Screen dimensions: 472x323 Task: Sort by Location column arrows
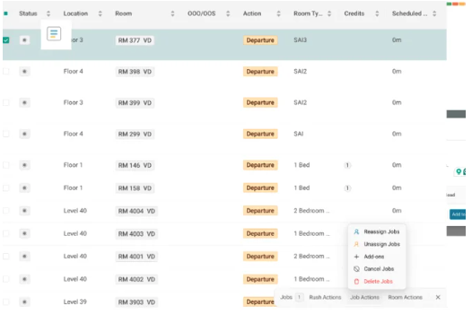(101, 13)
